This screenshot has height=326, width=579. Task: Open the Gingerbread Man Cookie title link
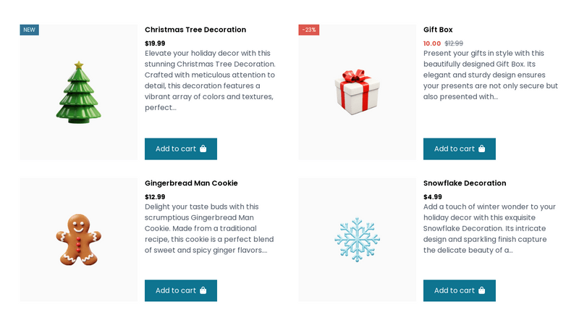tap(191, 183)
